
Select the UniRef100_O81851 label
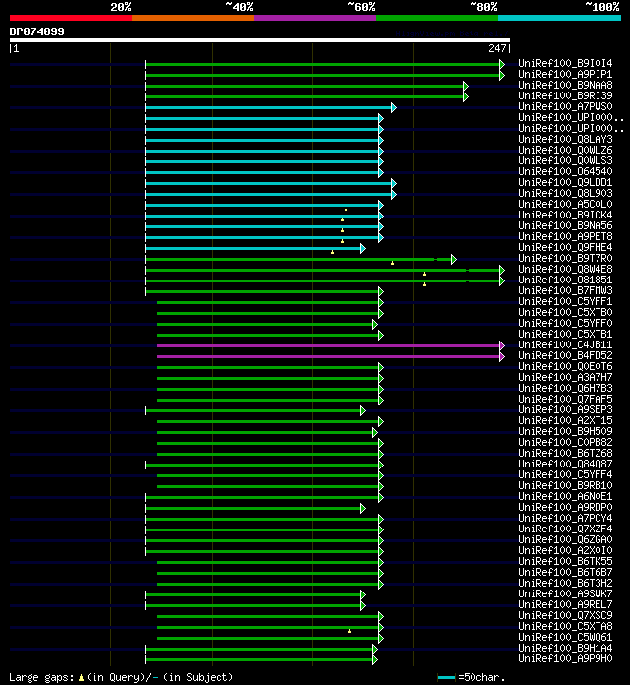point(565,280)
